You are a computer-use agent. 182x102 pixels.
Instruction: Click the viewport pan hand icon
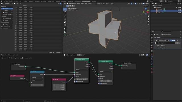pos(148,19)
